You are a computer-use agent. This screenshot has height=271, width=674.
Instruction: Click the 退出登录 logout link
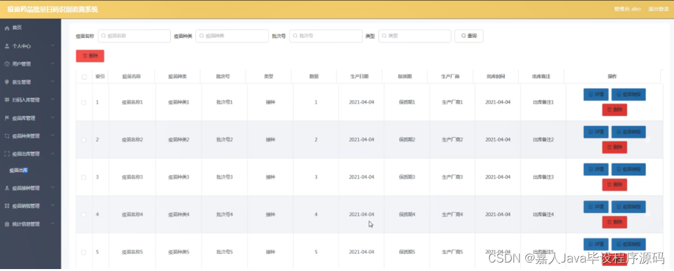(x=658, y=9)
